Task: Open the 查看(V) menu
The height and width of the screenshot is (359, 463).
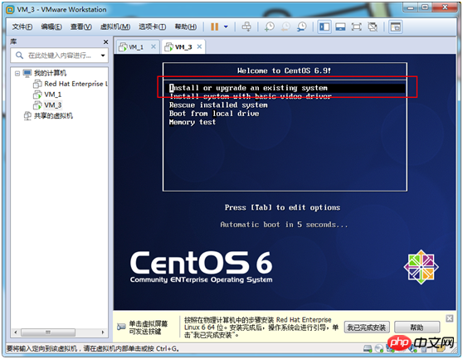Action: 81,27
